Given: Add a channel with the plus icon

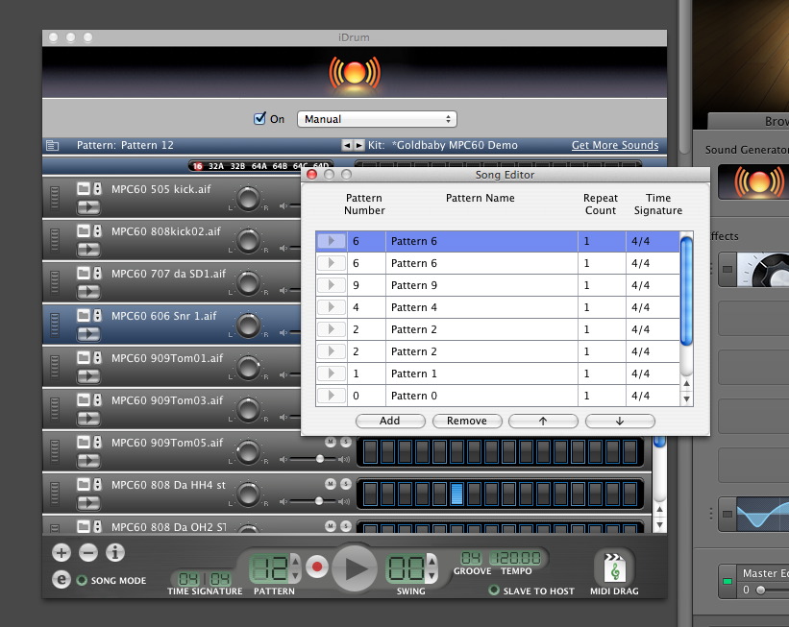Looking at the screenshot, I should point(61,552).
